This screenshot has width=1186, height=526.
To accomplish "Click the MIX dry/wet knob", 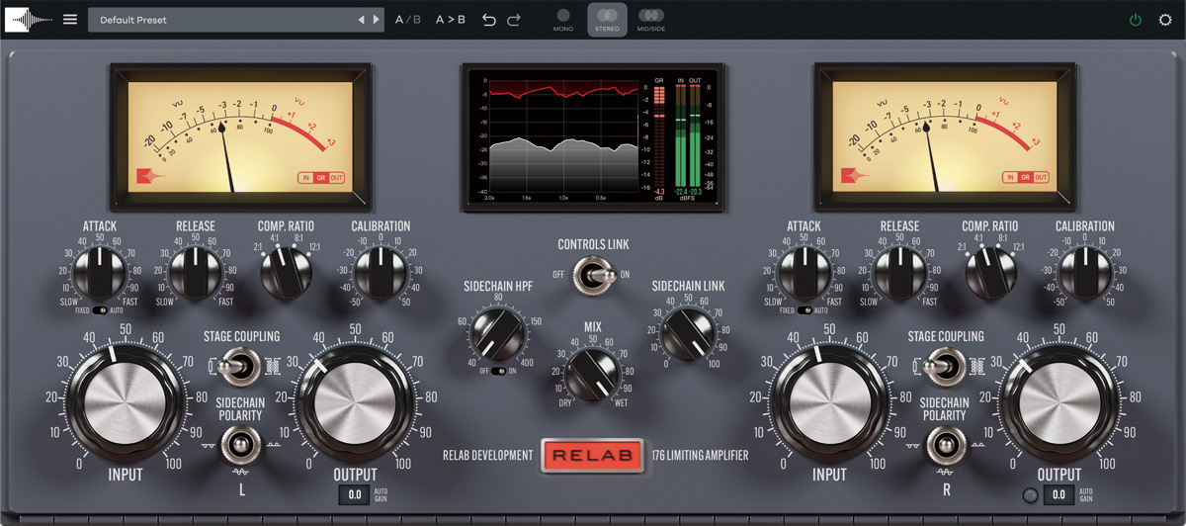I will (x=593, y=376).
